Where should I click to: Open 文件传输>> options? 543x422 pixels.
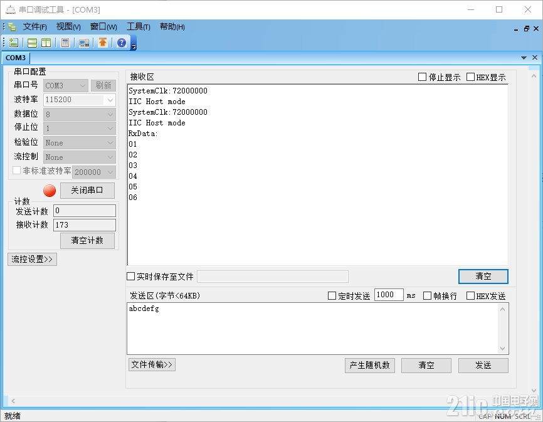point(152,364)
